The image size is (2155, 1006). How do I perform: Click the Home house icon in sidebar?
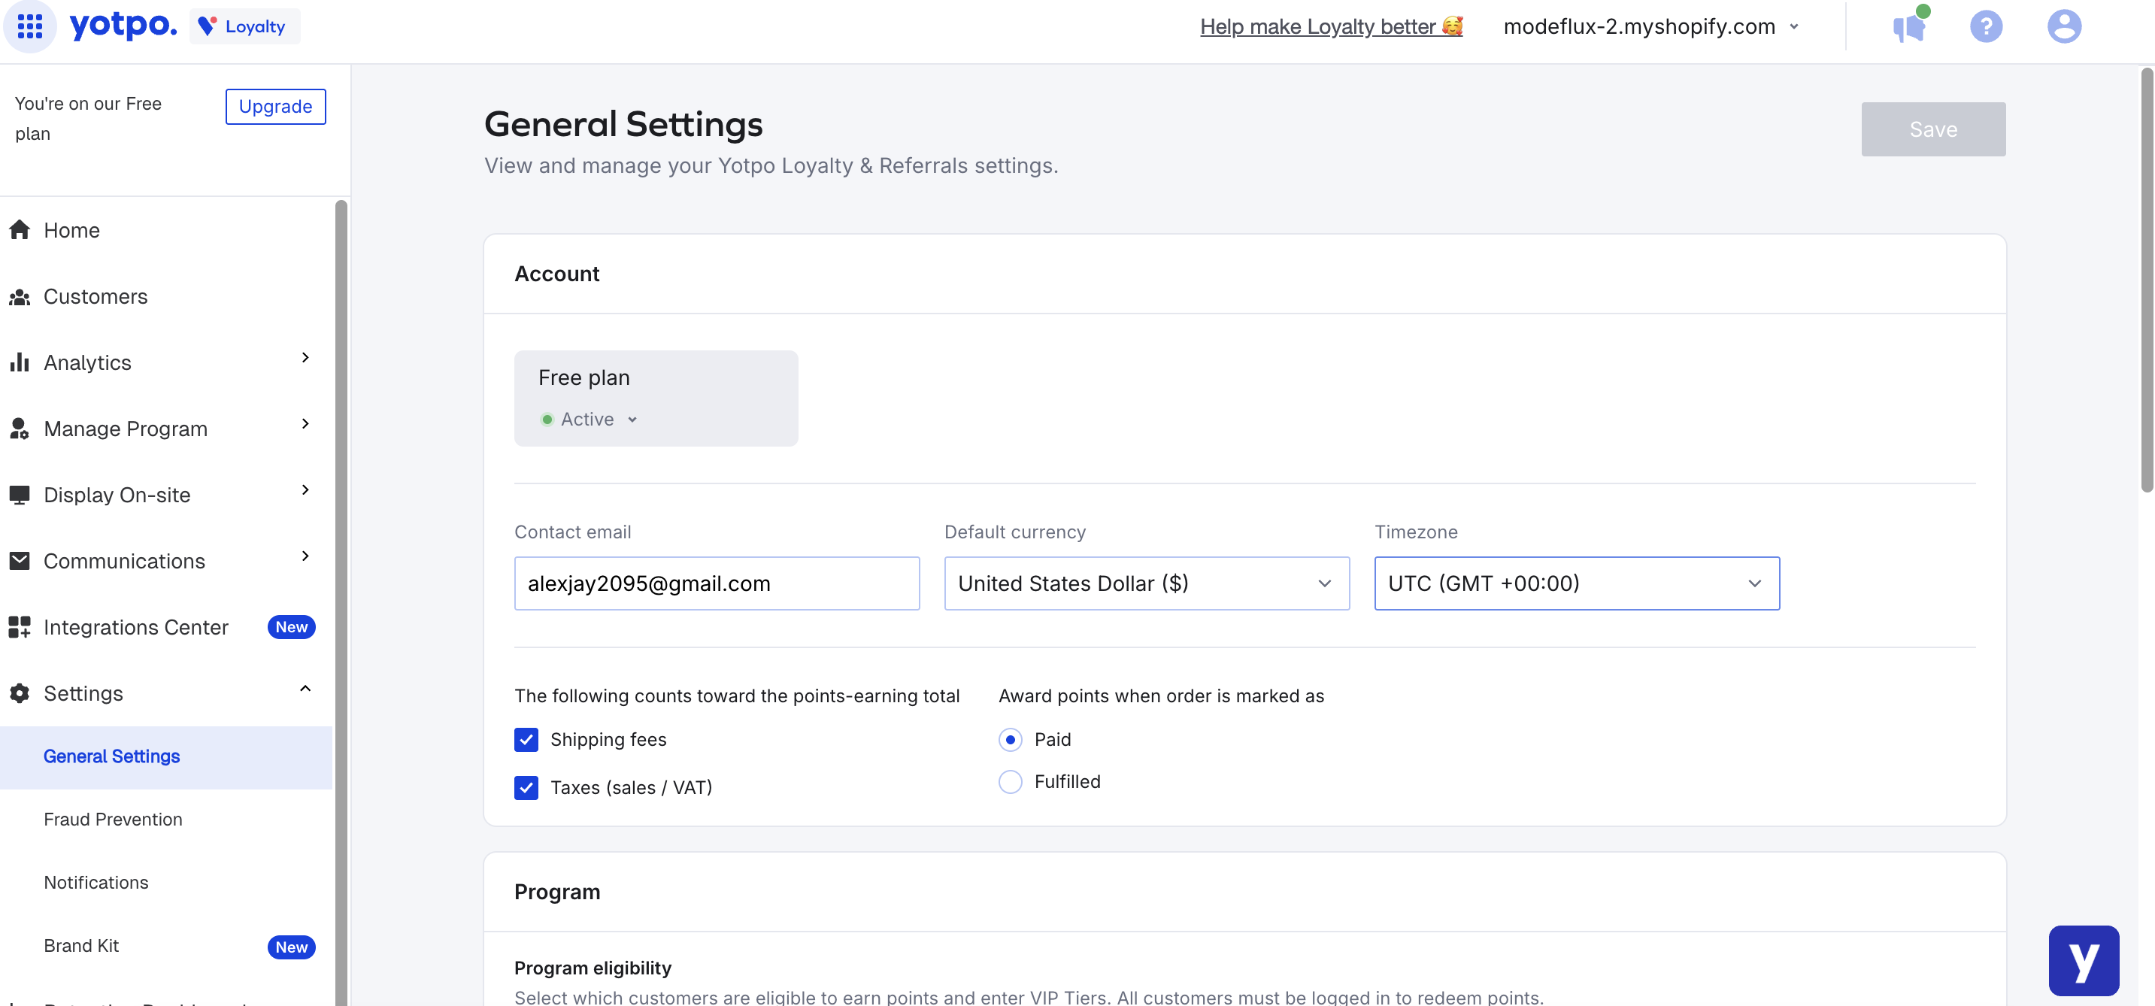pyautogui.click(x=20, y=230)
